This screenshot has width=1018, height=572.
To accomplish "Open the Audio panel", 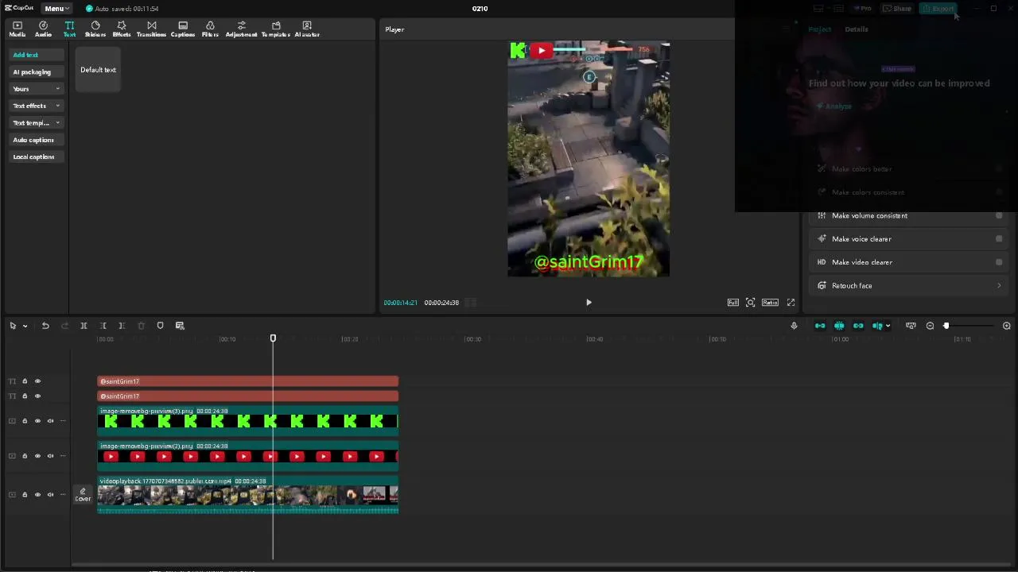I will [x=43, y=29].
